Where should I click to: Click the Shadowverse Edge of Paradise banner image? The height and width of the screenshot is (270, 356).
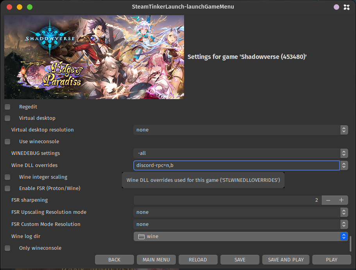click(x=94, y=57)
